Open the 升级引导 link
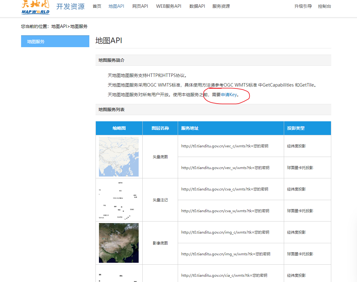 click(303, 6)
